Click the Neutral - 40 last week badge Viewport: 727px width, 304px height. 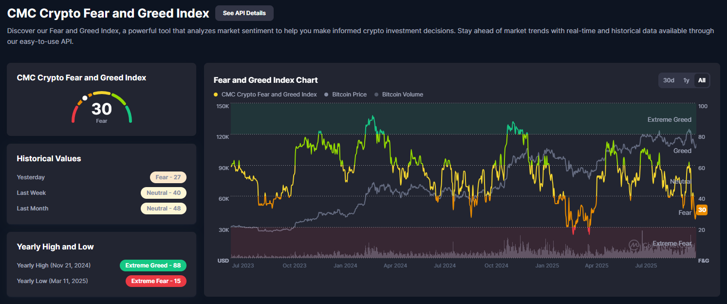coord(163,193)
